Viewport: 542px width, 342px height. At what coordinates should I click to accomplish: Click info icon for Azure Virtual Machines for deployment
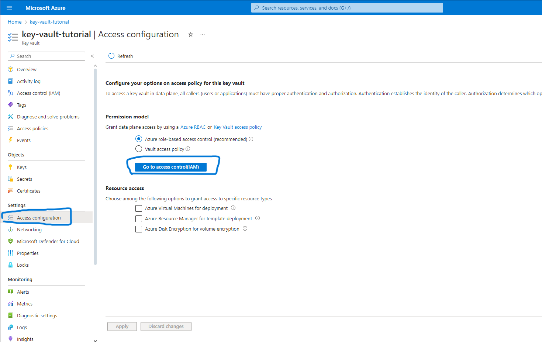click(x=233, y=208)
